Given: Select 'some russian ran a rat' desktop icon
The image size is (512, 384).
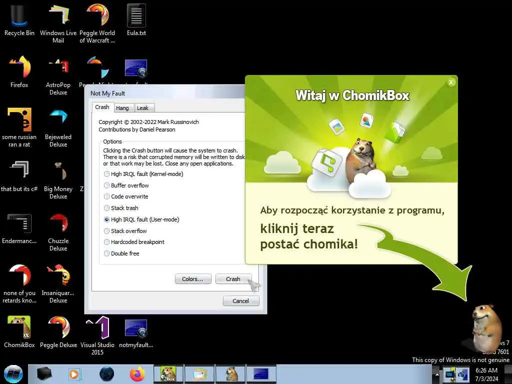Looking at the screenshot, I should coord(19,127).
